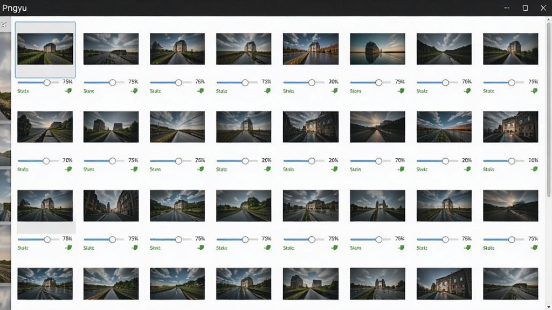552x310 pixels.
Task: Click the 20% value under the first-row, fifth-column image
Action: (333, 82)
